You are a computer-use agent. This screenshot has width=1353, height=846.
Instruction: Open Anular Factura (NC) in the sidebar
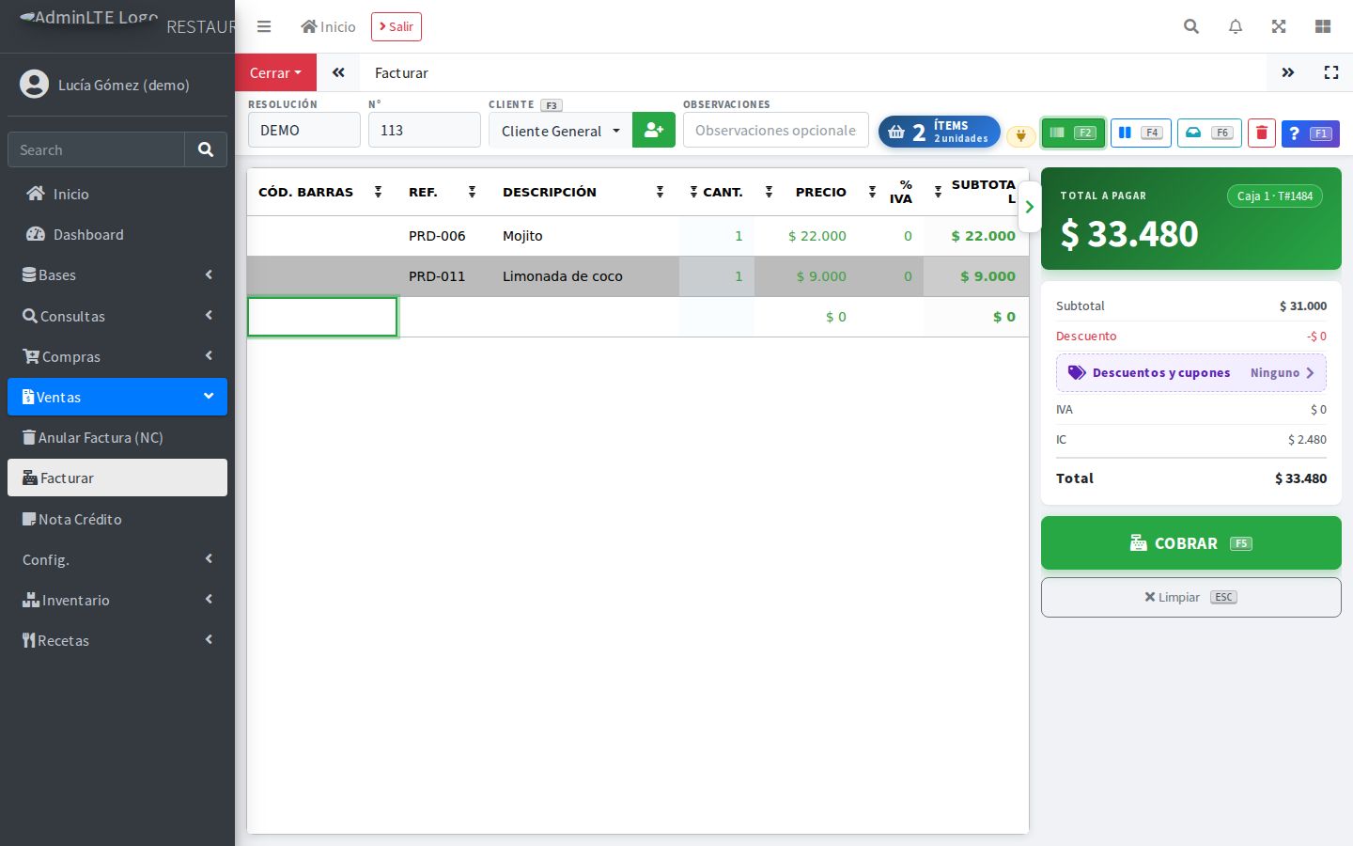click(x=117, y=437)
